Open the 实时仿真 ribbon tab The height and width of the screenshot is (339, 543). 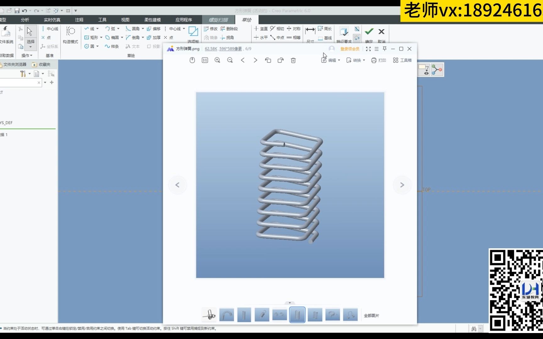point(52,20)
